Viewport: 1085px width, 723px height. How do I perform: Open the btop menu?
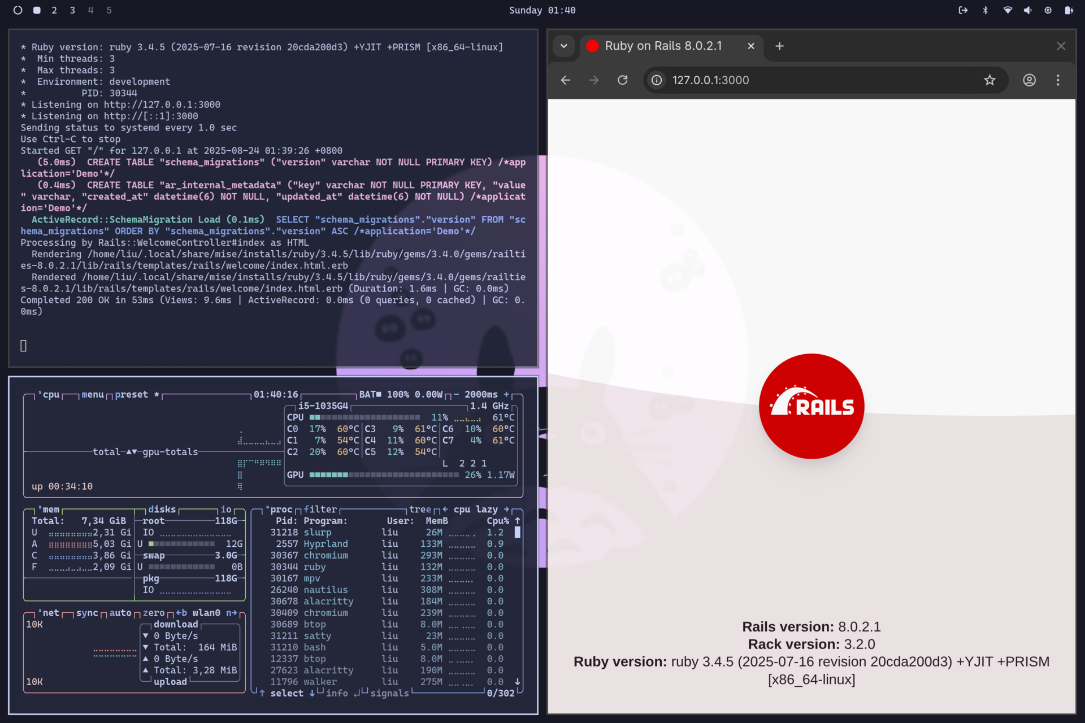pyautogui.click(x=93, y=394)
